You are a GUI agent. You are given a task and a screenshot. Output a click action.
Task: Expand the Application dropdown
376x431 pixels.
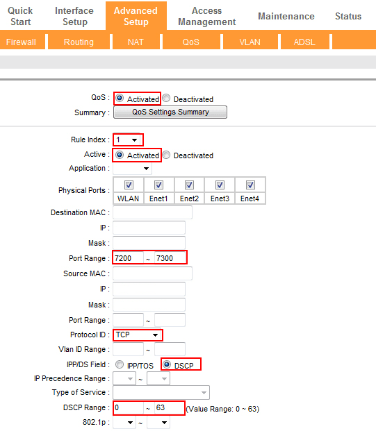click(x=132, y=168)
